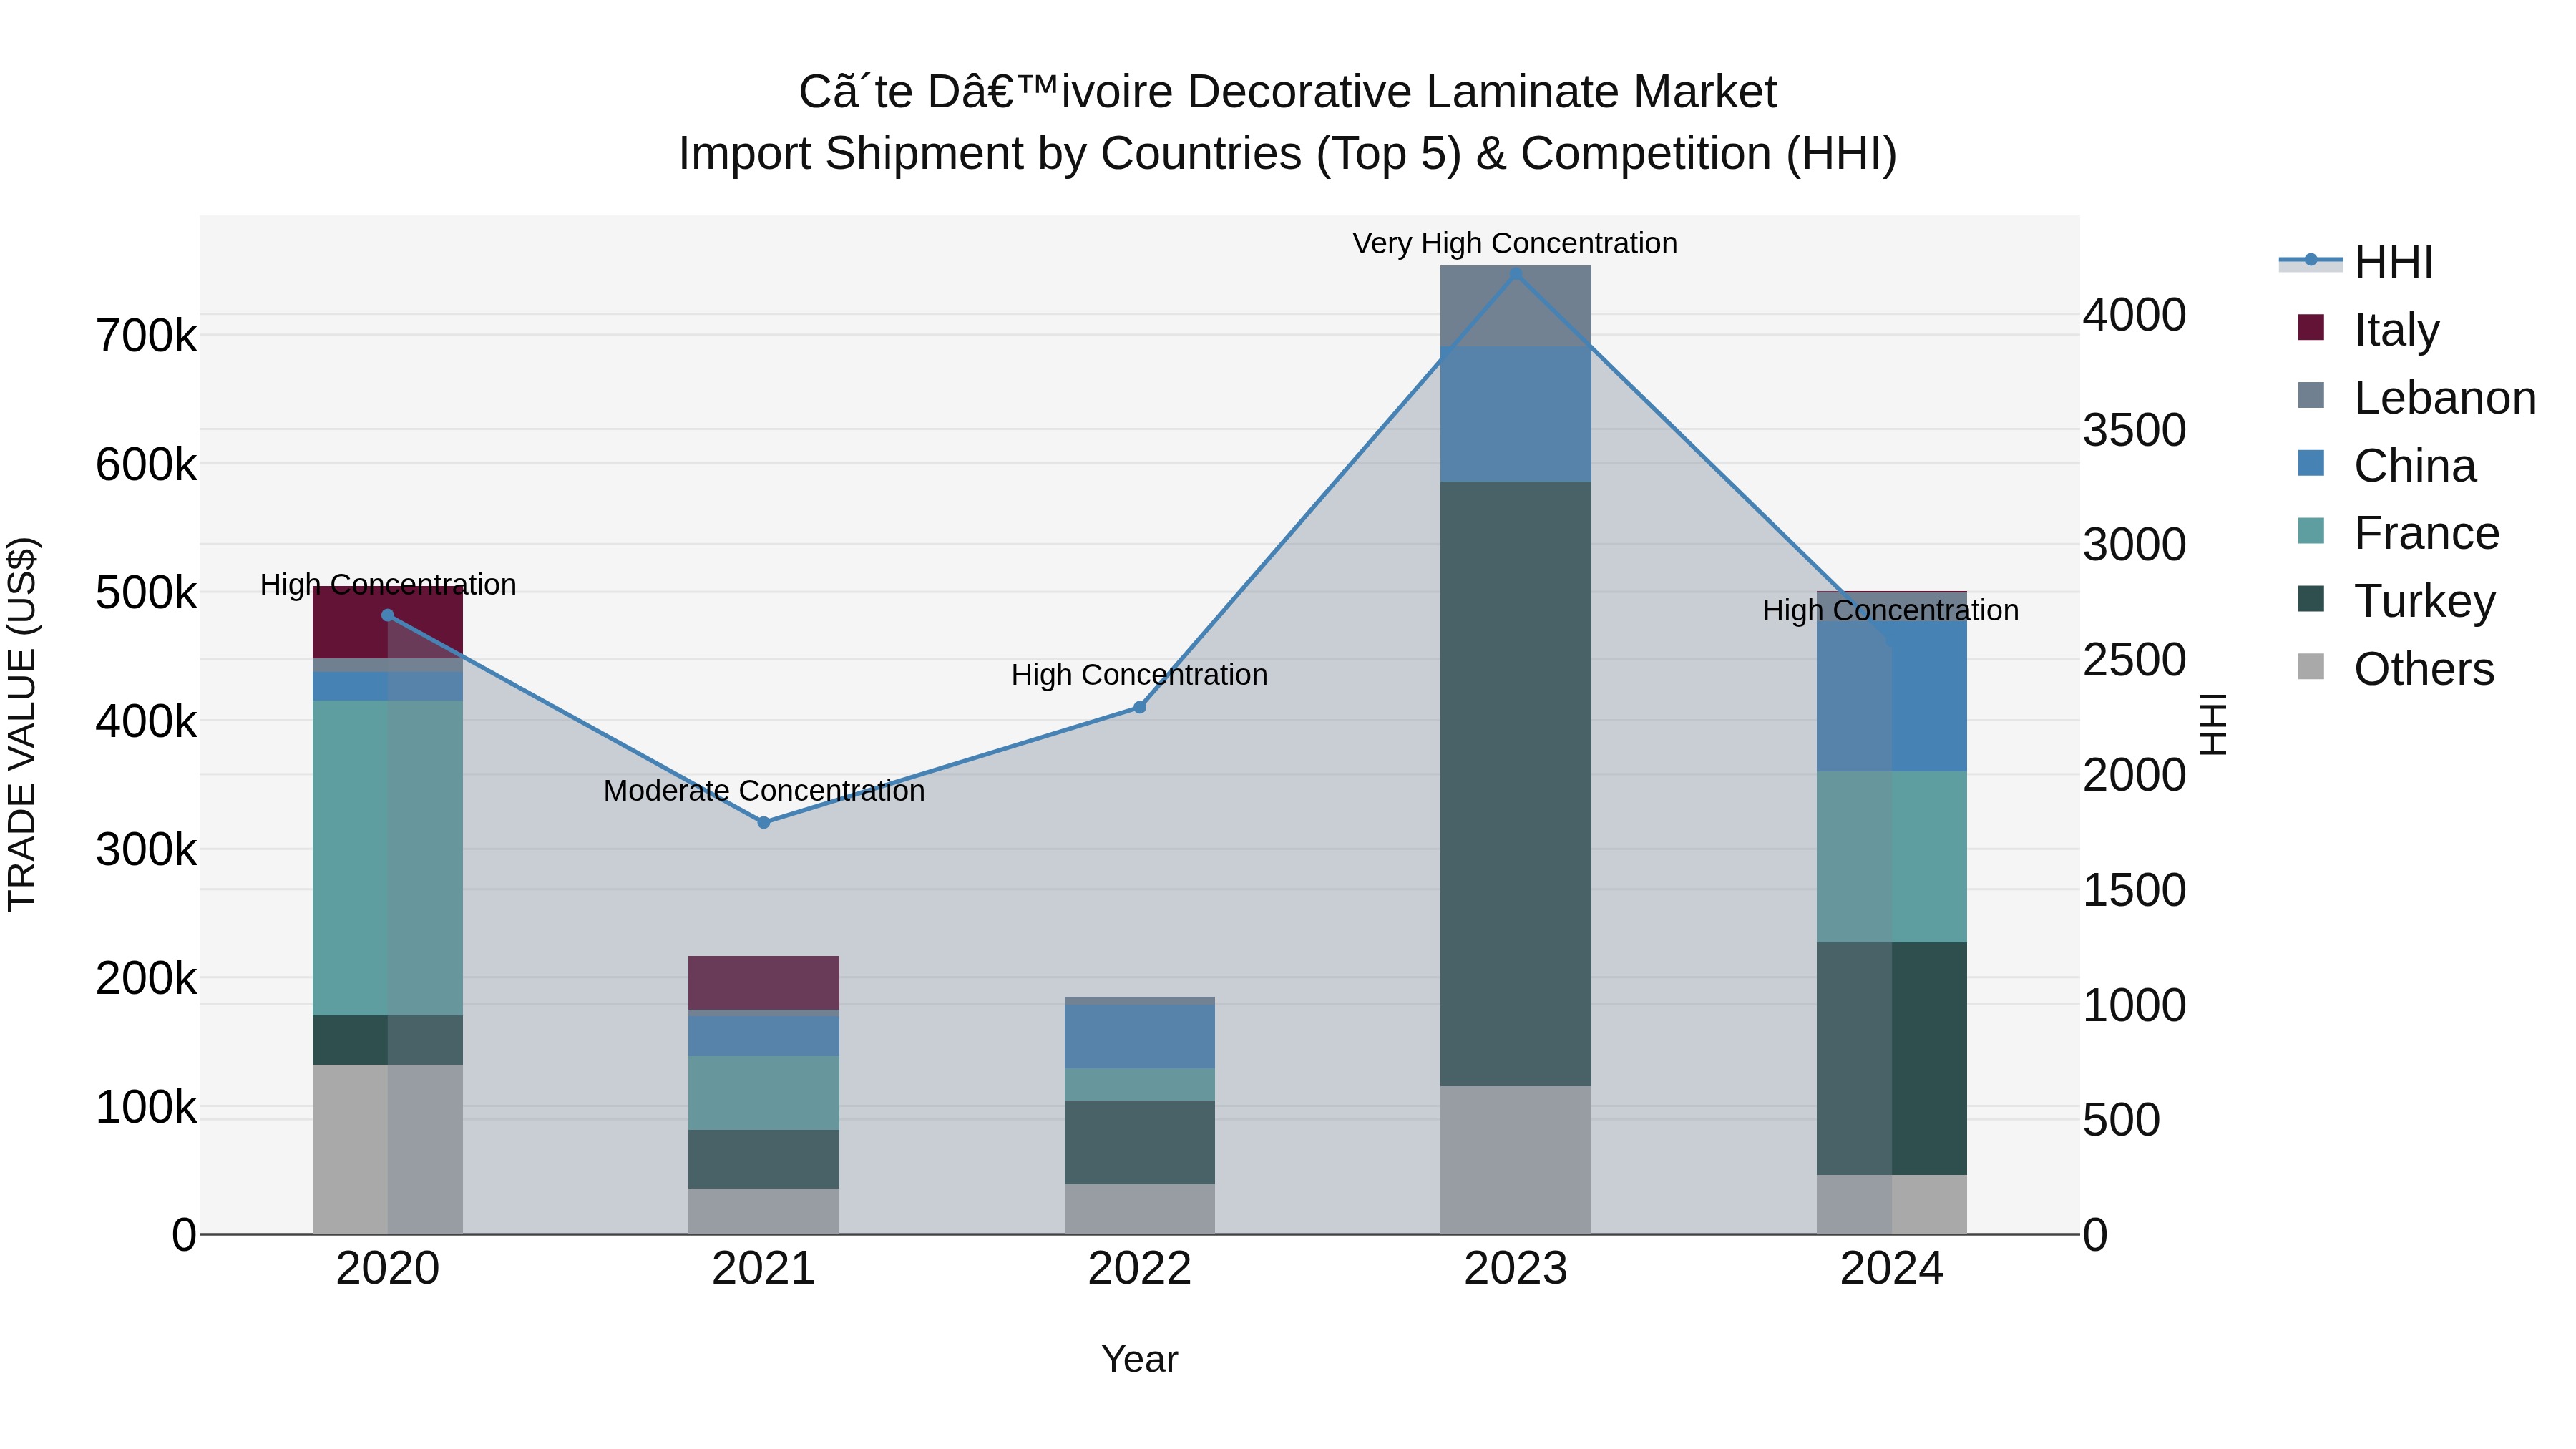The image size is (2576, 1449).
Task: Click the 'High Concentration' label above 2020
Action: 388,585
